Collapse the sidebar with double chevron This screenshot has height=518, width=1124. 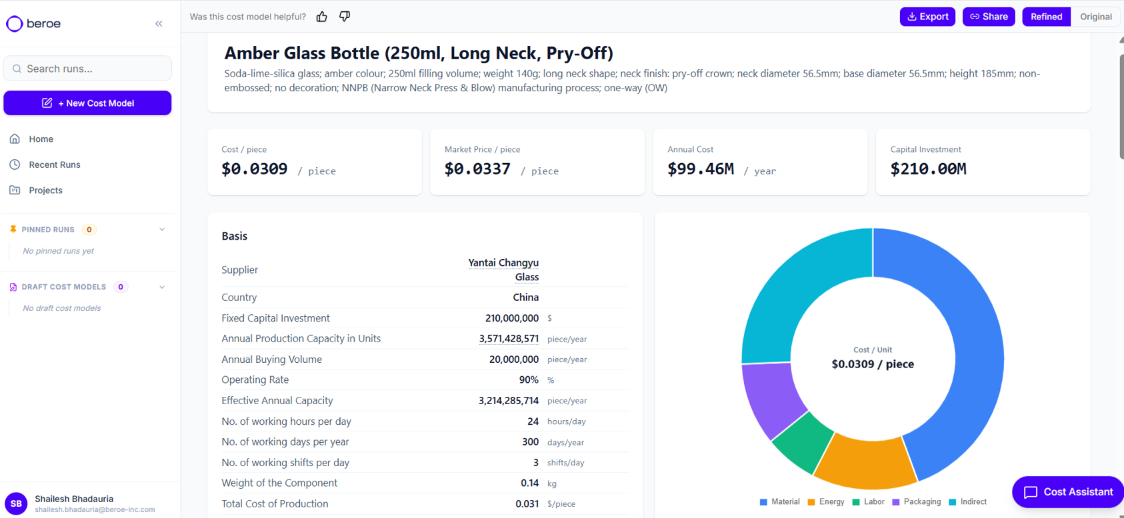159,24
